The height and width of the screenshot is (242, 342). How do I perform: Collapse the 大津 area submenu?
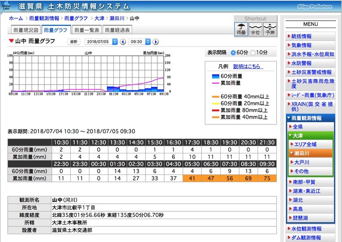pos(311,135)
